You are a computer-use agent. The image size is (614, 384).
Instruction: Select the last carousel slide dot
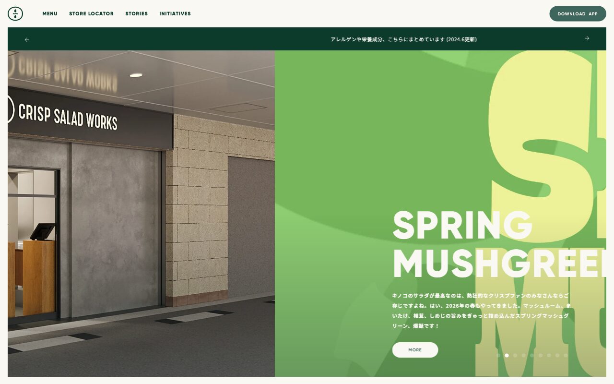pos(566,356)
